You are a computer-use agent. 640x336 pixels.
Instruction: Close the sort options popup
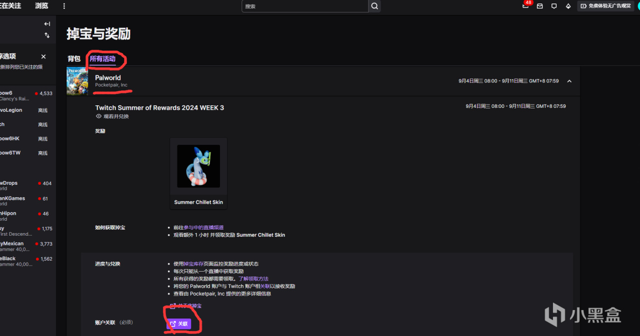[43, 56]
